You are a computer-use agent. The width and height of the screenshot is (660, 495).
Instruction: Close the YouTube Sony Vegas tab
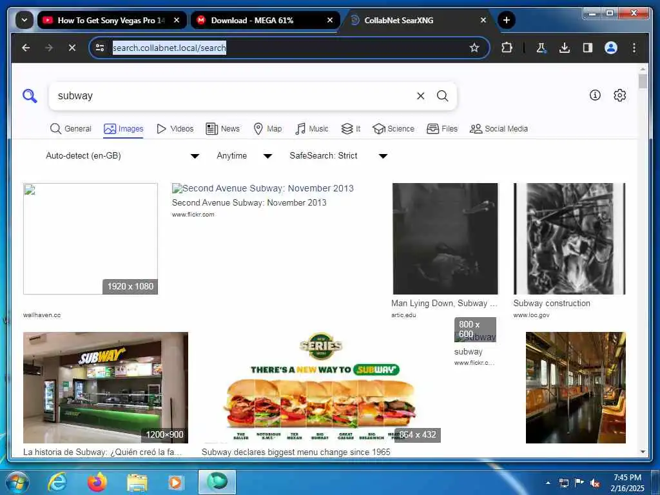click(177, 20)
